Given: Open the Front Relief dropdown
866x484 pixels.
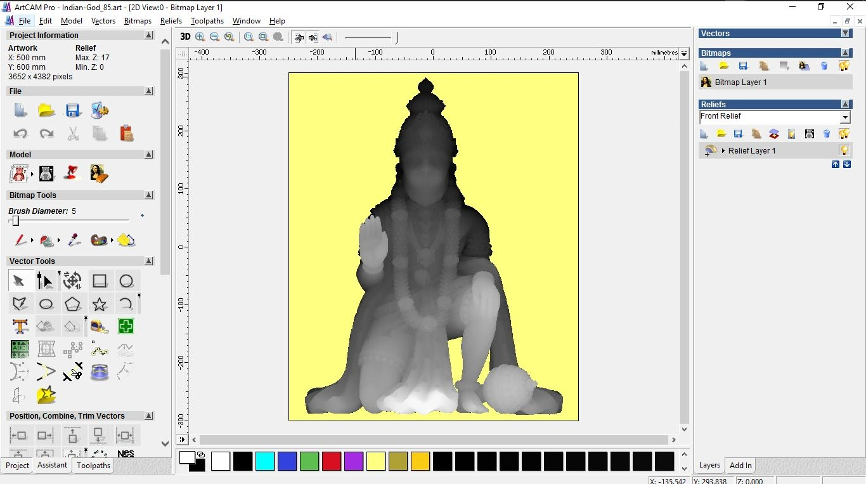Looking at the screenshot, I should tap(846, 117).
